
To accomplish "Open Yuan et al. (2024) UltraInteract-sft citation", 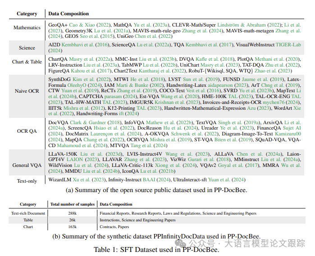I will (x=227, y=180).
